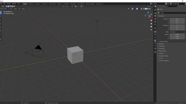Open the Render properties tab
Viewport: 186px width, 104px height.
point(155,13)
